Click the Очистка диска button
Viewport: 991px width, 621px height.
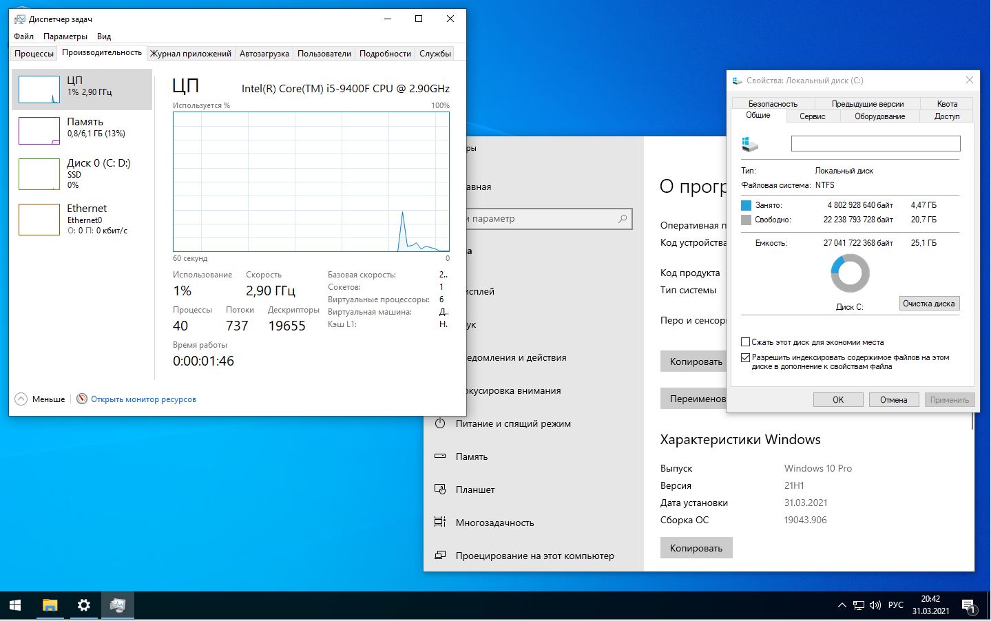tap(929, 304)
